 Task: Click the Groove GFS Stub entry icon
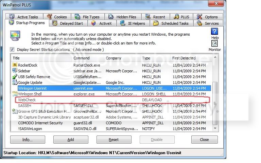[15, 111]
